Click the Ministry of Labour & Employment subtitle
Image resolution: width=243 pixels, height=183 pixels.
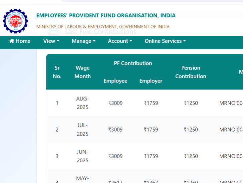(103, 27)
